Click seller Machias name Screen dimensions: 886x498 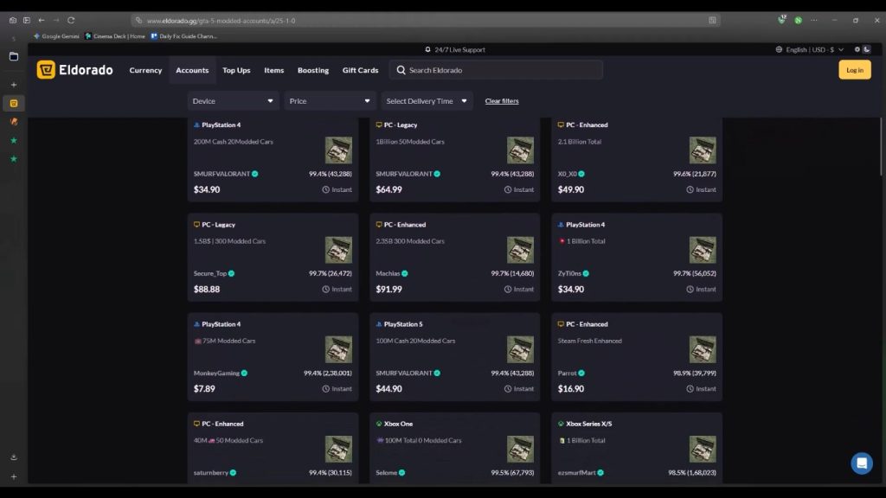388,273
